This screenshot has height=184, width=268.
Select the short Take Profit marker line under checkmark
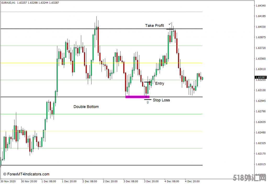point(170,29)
